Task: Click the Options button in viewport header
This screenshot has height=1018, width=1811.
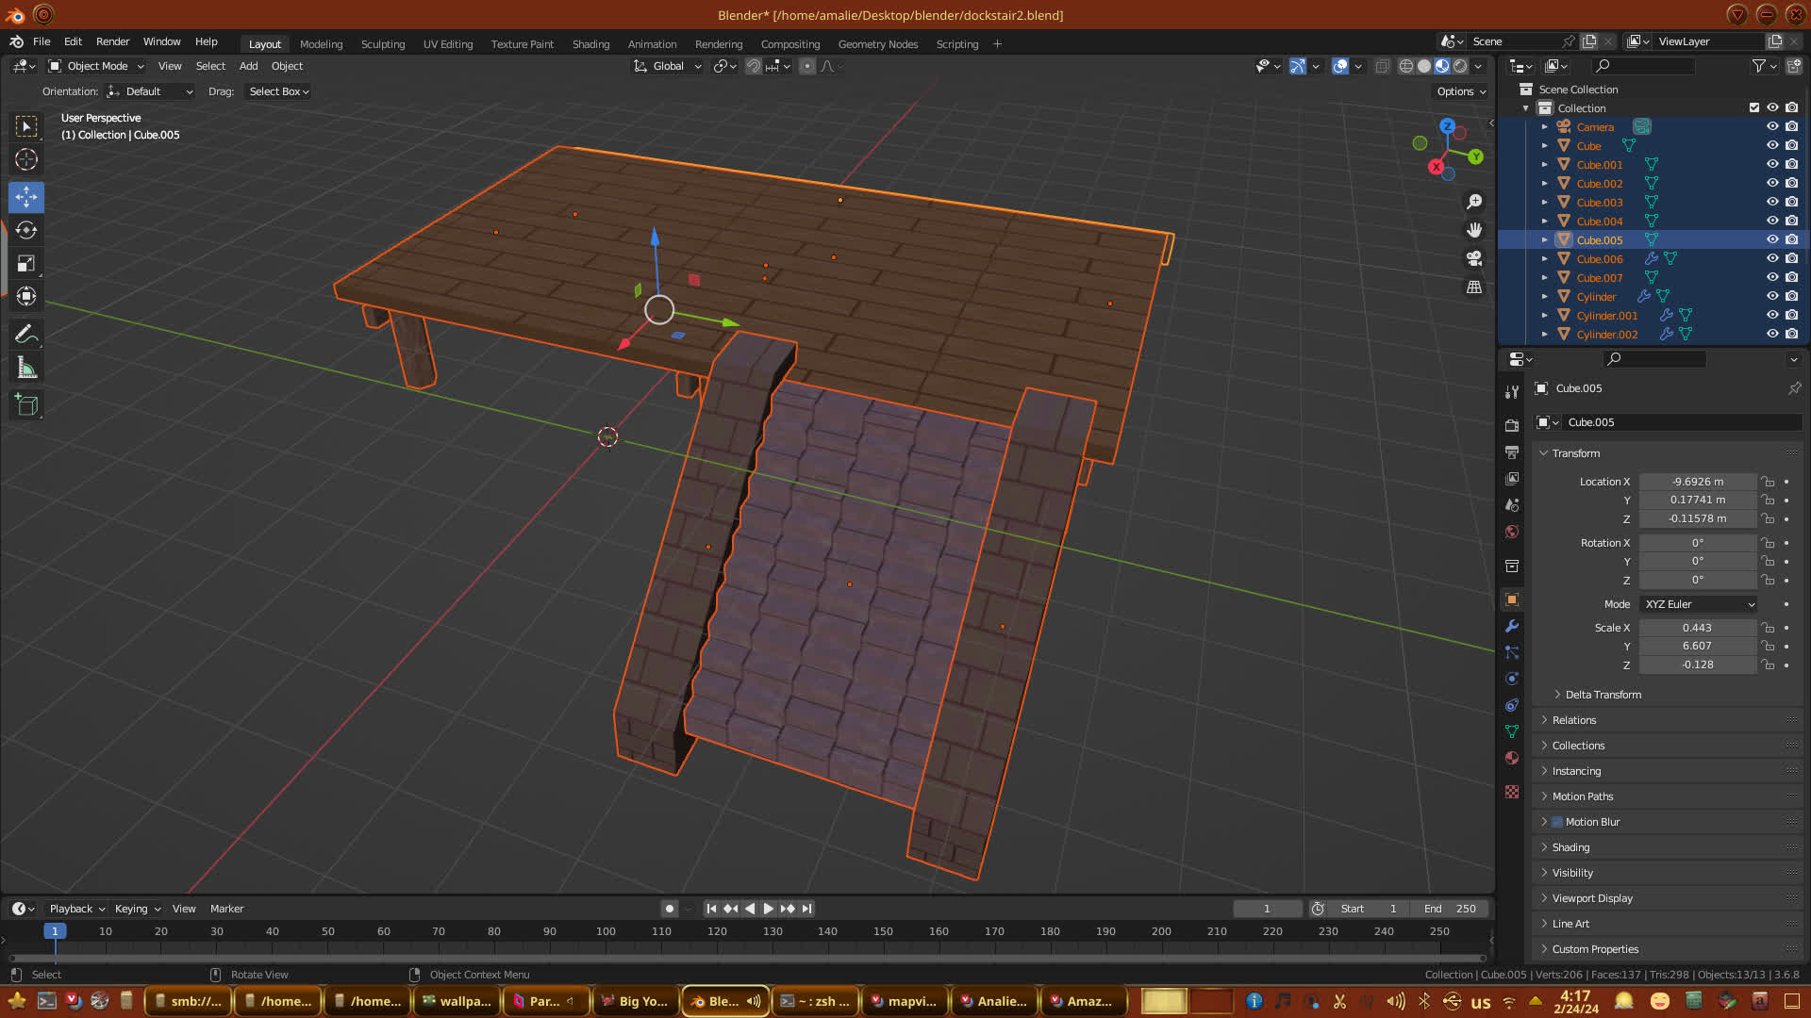Action: coord(1460,91)
